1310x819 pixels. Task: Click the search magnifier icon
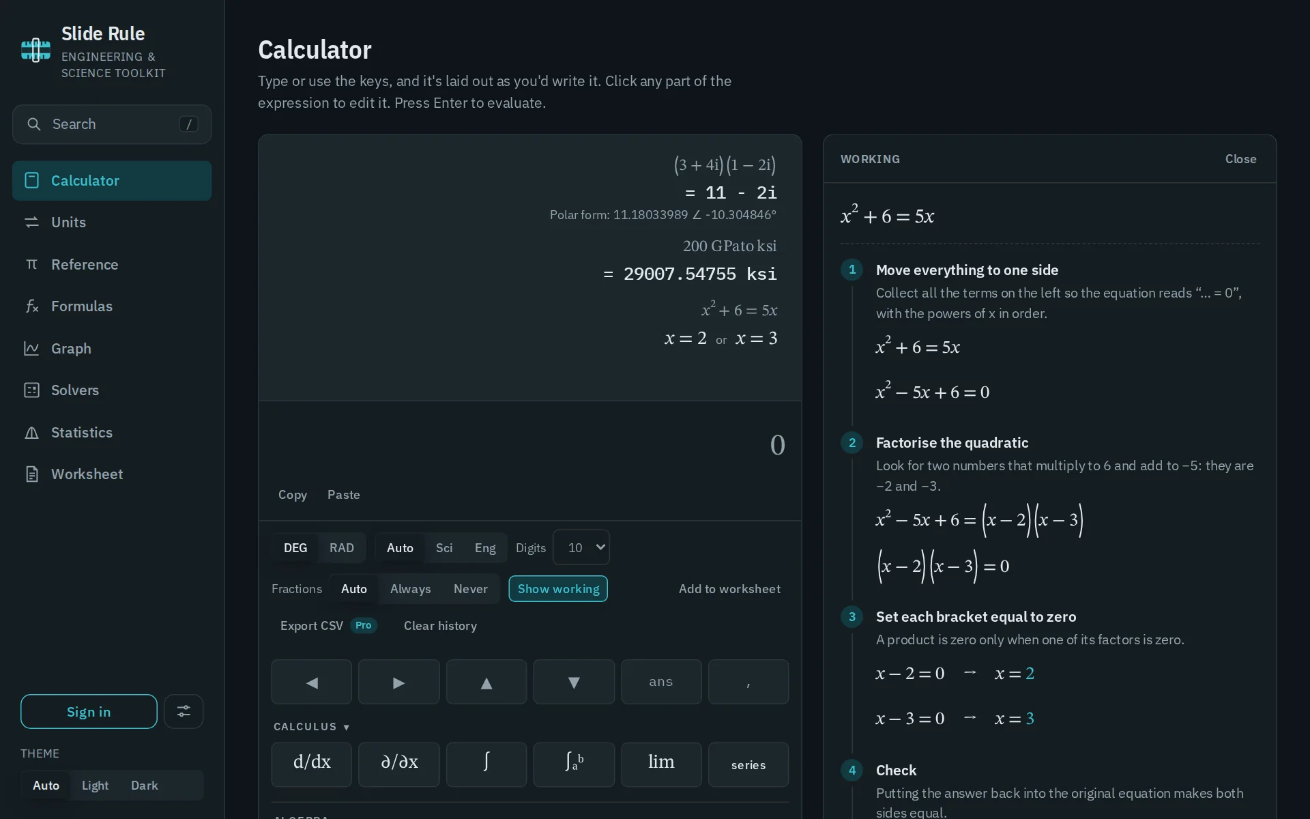point(33,124)
